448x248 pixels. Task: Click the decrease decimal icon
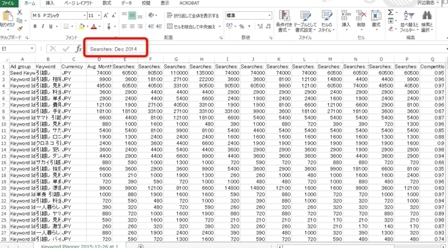(x=268, y=26)
